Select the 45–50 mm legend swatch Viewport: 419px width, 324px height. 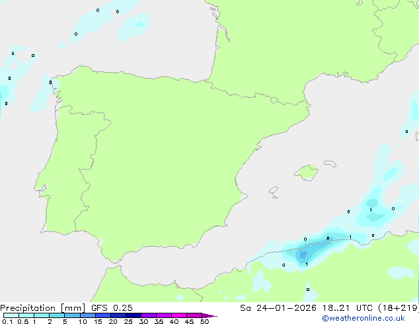[x=194, y=315]
